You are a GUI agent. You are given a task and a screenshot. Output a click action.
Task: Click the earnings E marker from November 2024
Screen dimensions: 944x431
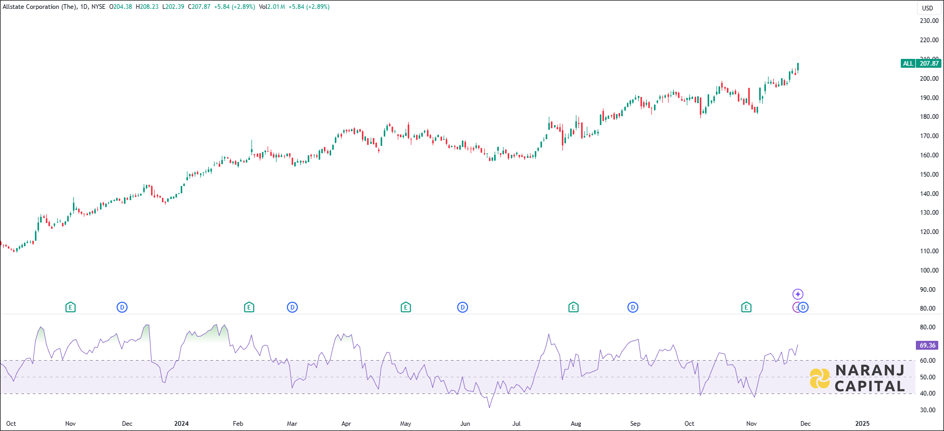746,307
